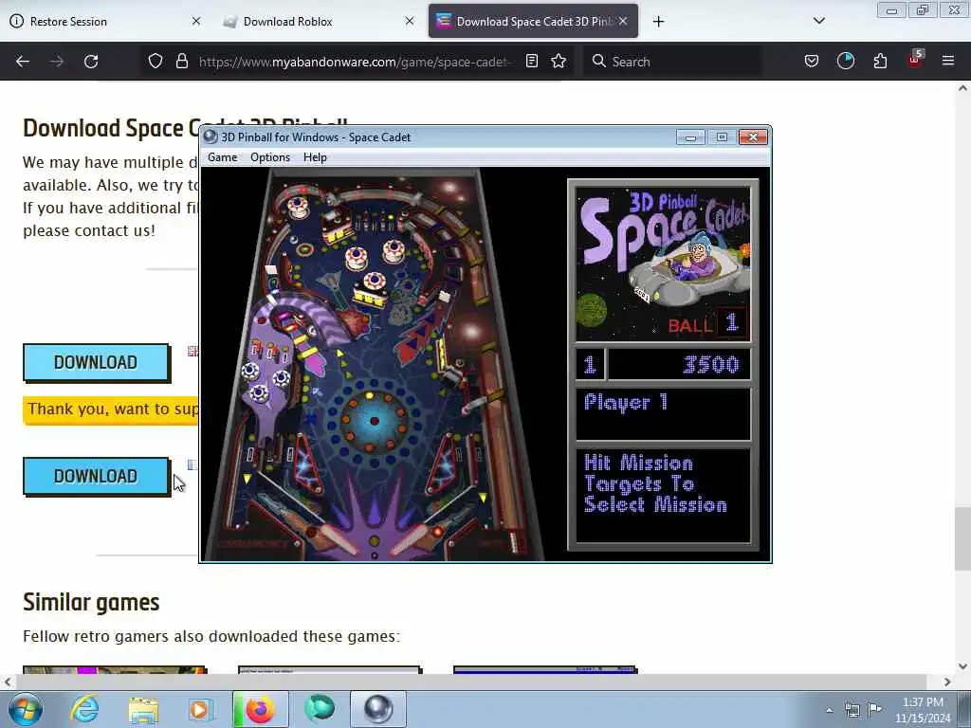Open the Pocket save icon

(812, 62)
